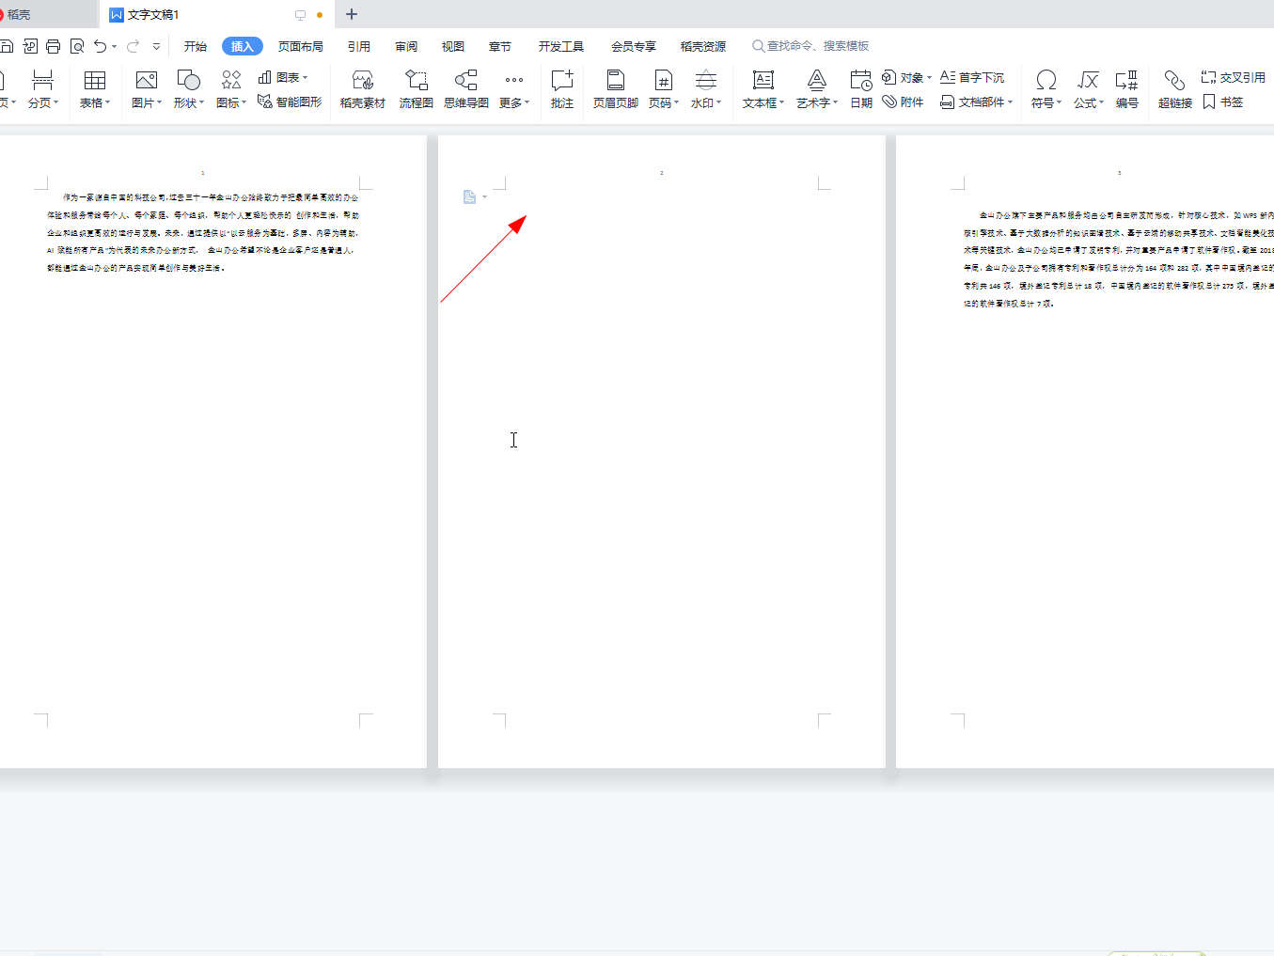The image size is (1274, 956).
Task: Insert a table using 表格 icon
Action: coord(94,82)
